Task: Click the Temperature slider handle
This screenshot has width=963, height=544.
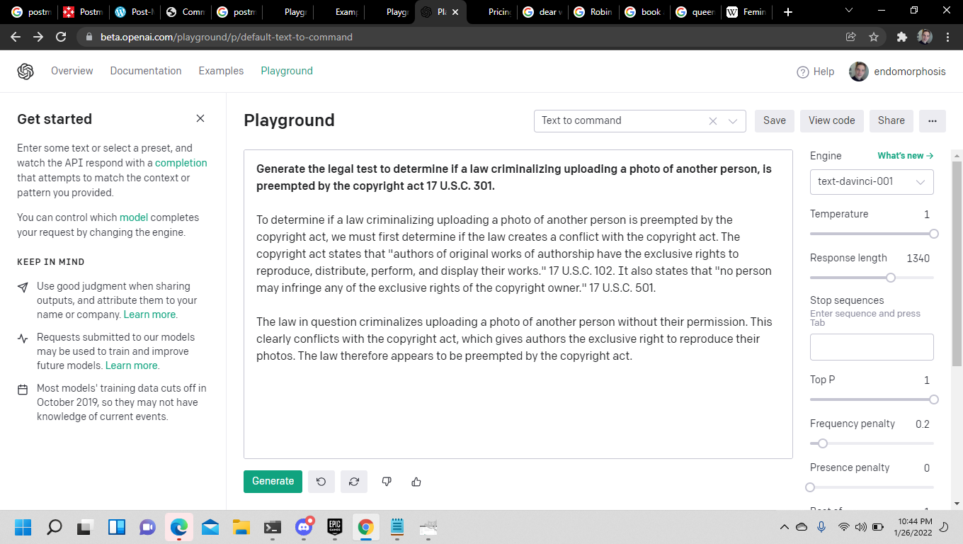Action: pos(933,234)
